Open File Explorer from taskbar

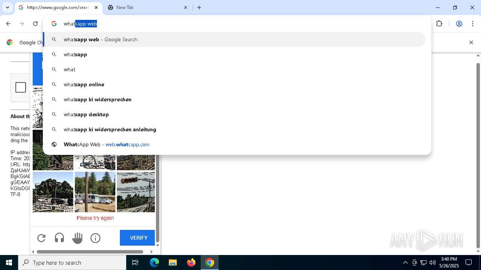click(x=172, y=262)
